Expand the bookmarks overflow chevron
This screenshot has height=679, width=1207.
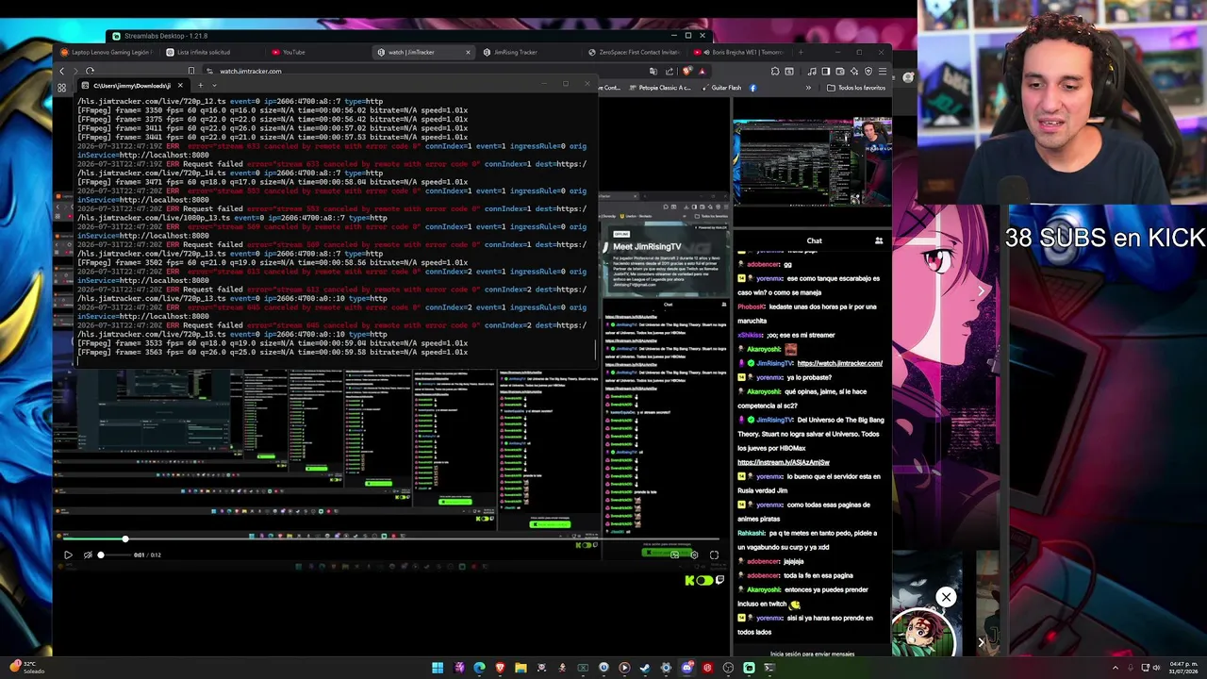click(x=808, y=88)
